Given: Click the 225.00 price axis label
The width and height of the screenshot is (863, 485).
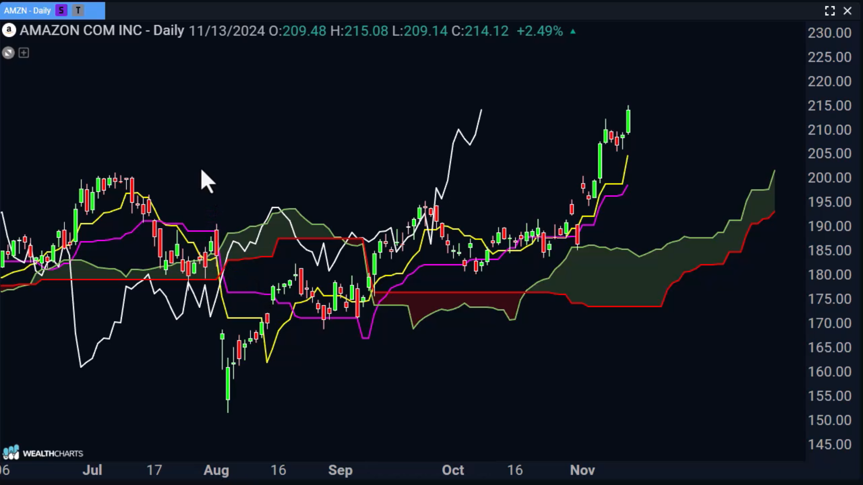Looking at the screenshot, I should coord(829,57).
